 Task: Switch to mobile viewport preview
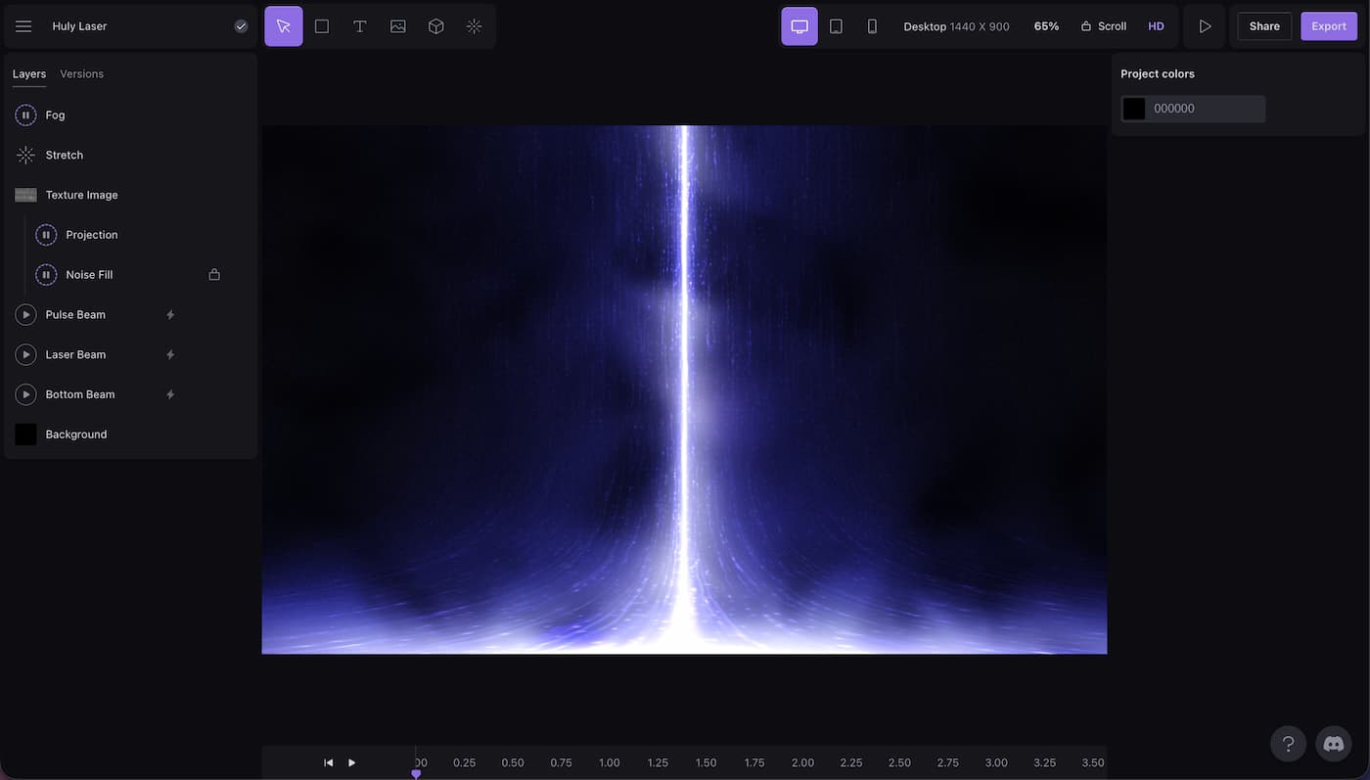(872, 26)
